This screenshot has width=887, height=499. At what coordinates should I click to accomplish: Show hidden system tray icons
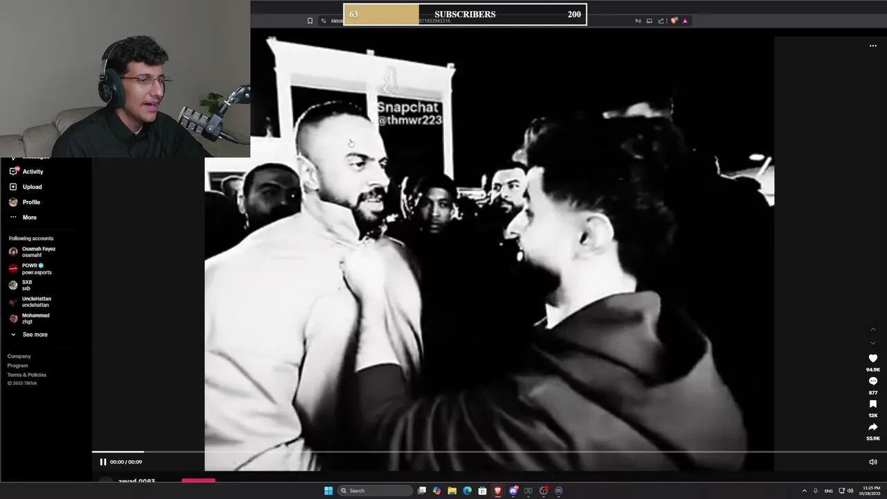point(804,491)
